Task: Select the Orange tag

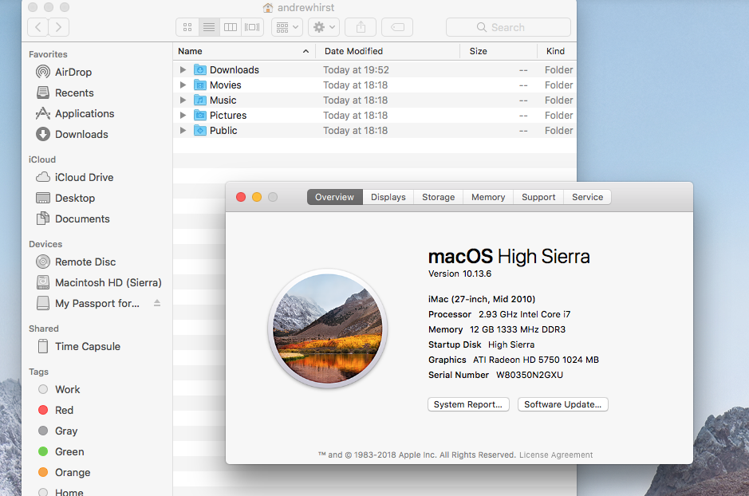Action: point(64,472)
